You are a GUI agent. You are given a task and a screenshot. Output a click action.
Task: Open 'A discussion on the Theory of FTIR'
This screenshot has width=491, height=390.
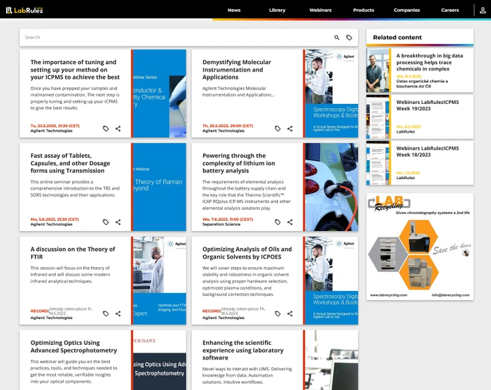[x=72, y=253]
